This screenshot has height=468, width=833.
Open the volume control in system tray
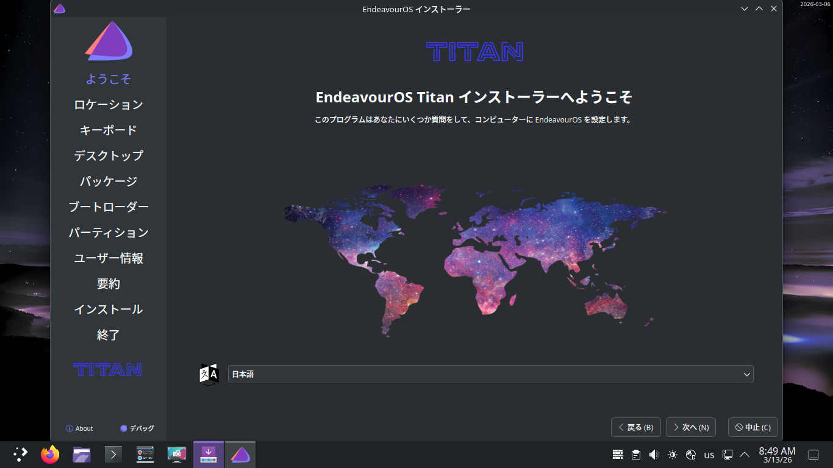point(654,455)
